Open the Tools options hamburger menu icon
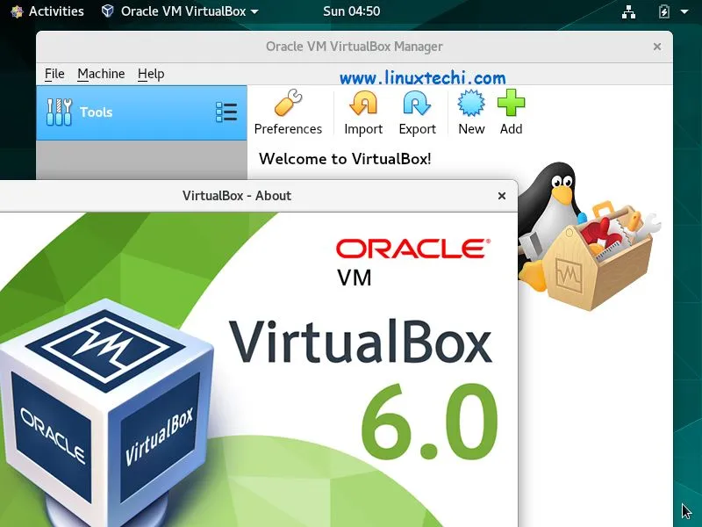 [226, 112]
